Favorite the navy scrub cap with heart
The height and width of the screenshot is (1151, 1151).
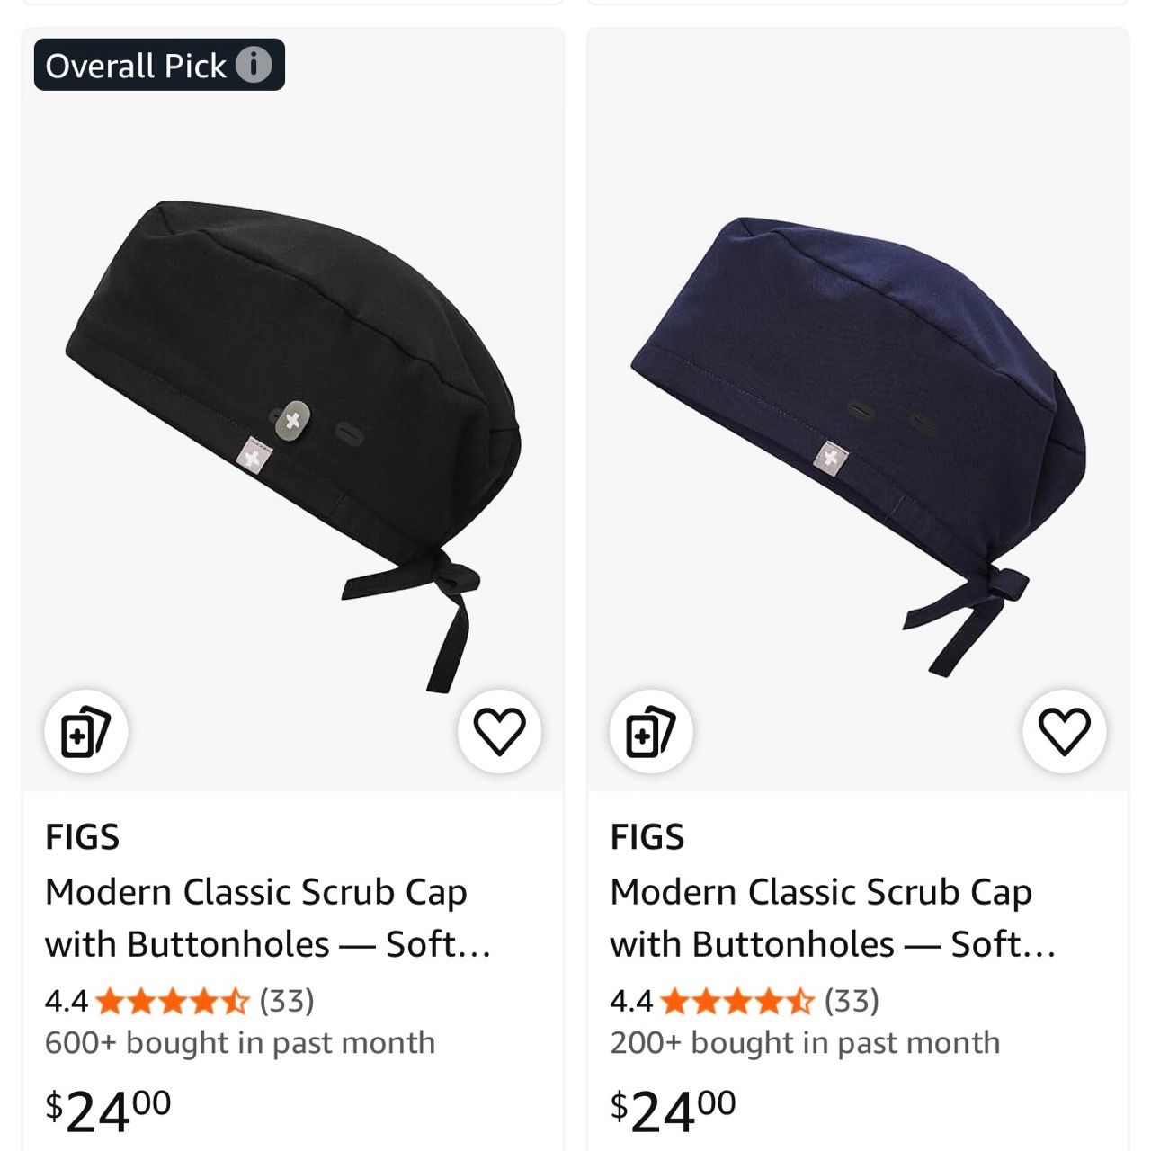pos(1065,731)
